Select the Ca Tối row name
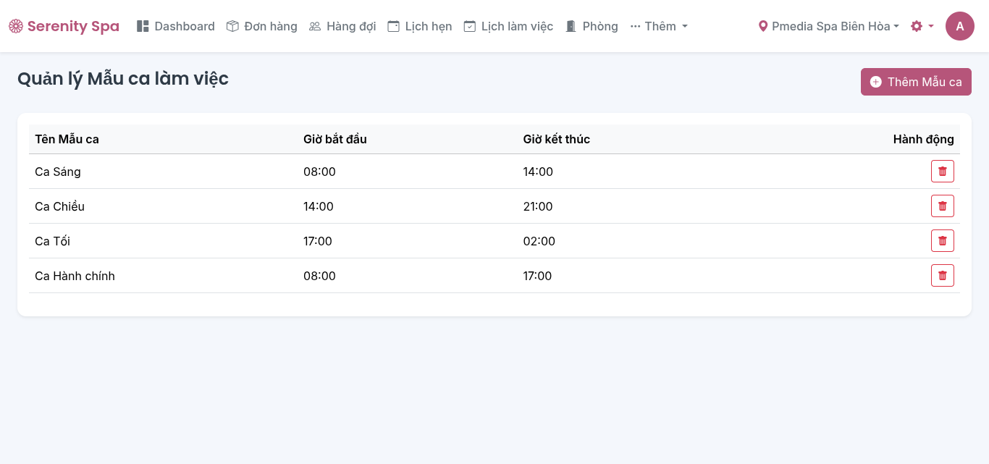Image resolution: width=989 pixels, height=464 pixels. click(52, 241)
